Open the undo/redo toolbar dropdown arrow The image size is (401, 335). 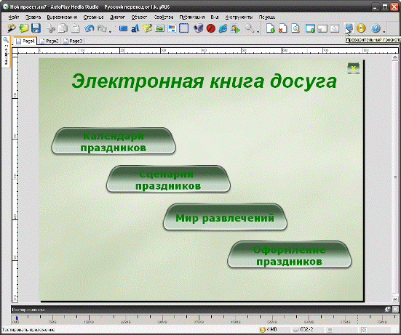(110, 32)
